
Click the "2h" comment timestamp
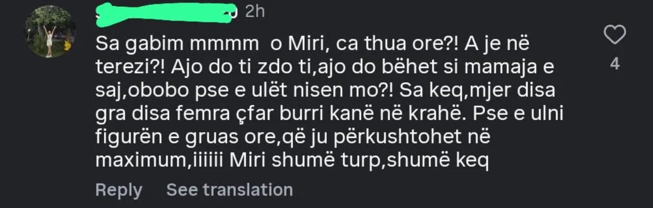(x=255, y=12)
